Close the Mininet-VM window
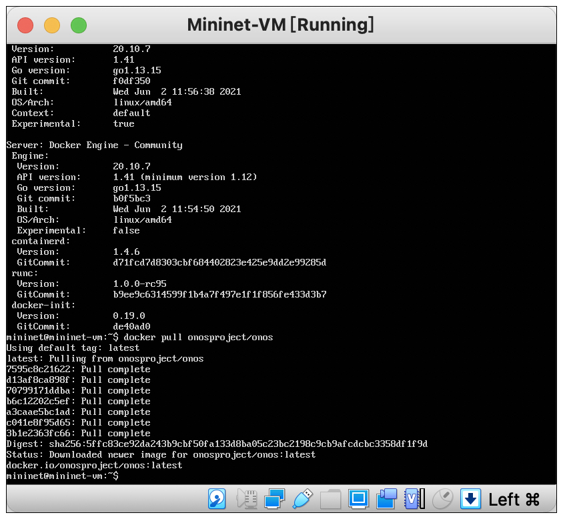This screenshot has width=563, height=519. point(25,25)
